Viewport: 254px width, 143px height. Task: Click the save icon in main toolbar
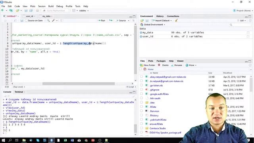[26, 11]
